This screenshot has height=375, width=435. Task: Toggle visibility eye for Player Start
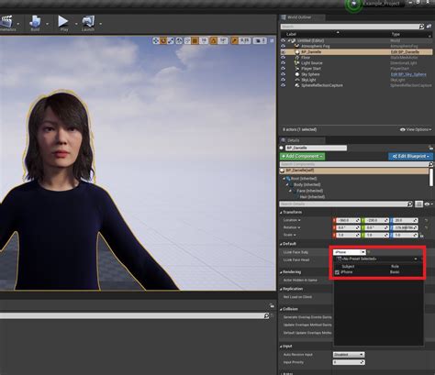[283, 69]
